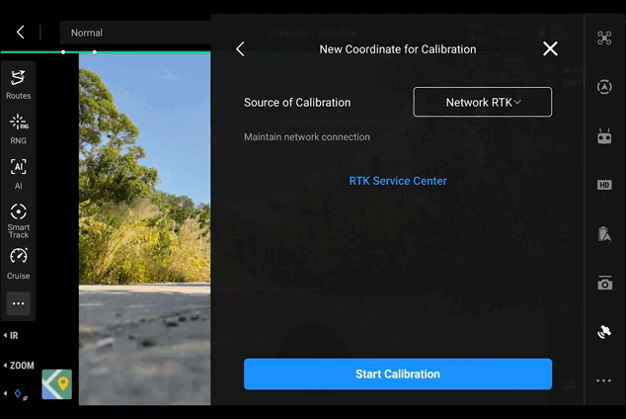This screenshot has height=419, width=626.
Task: Go back from calibration panel
Action: coord(240,49)
